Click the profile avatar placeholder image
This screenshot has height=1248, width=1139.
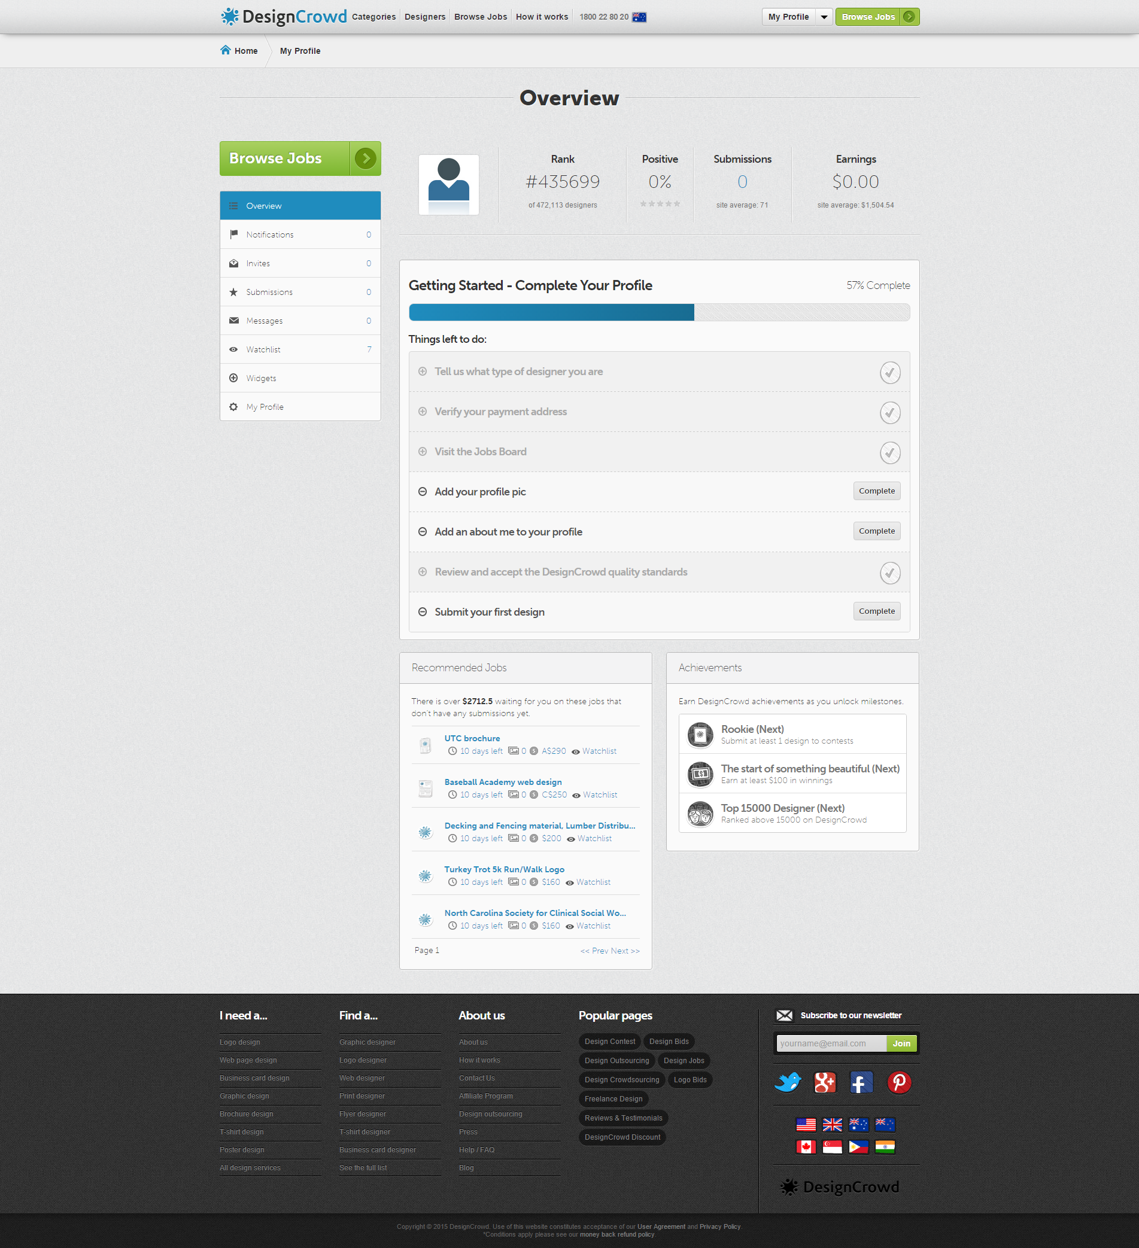(x=448, y=184)
